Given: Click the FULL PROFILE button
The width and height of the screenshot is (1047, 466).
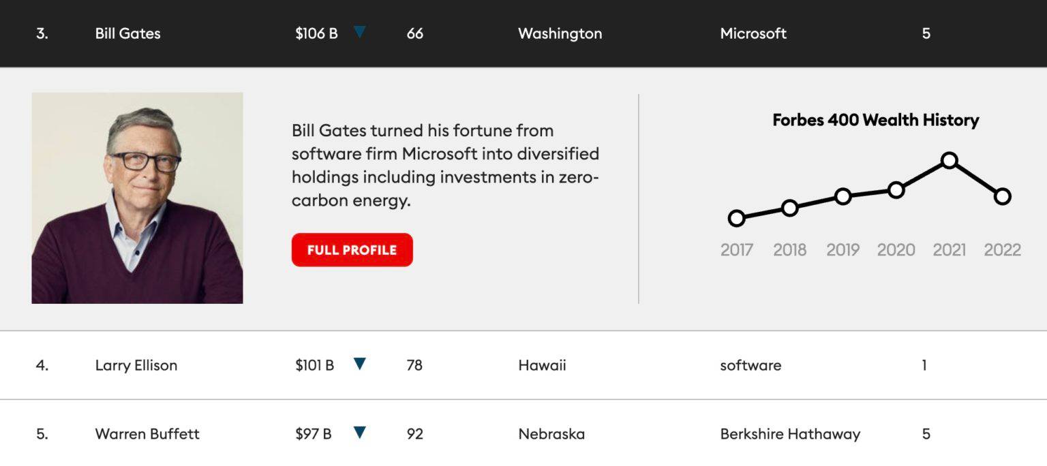Looking at the screenshot, I should (x=352, y=250).
